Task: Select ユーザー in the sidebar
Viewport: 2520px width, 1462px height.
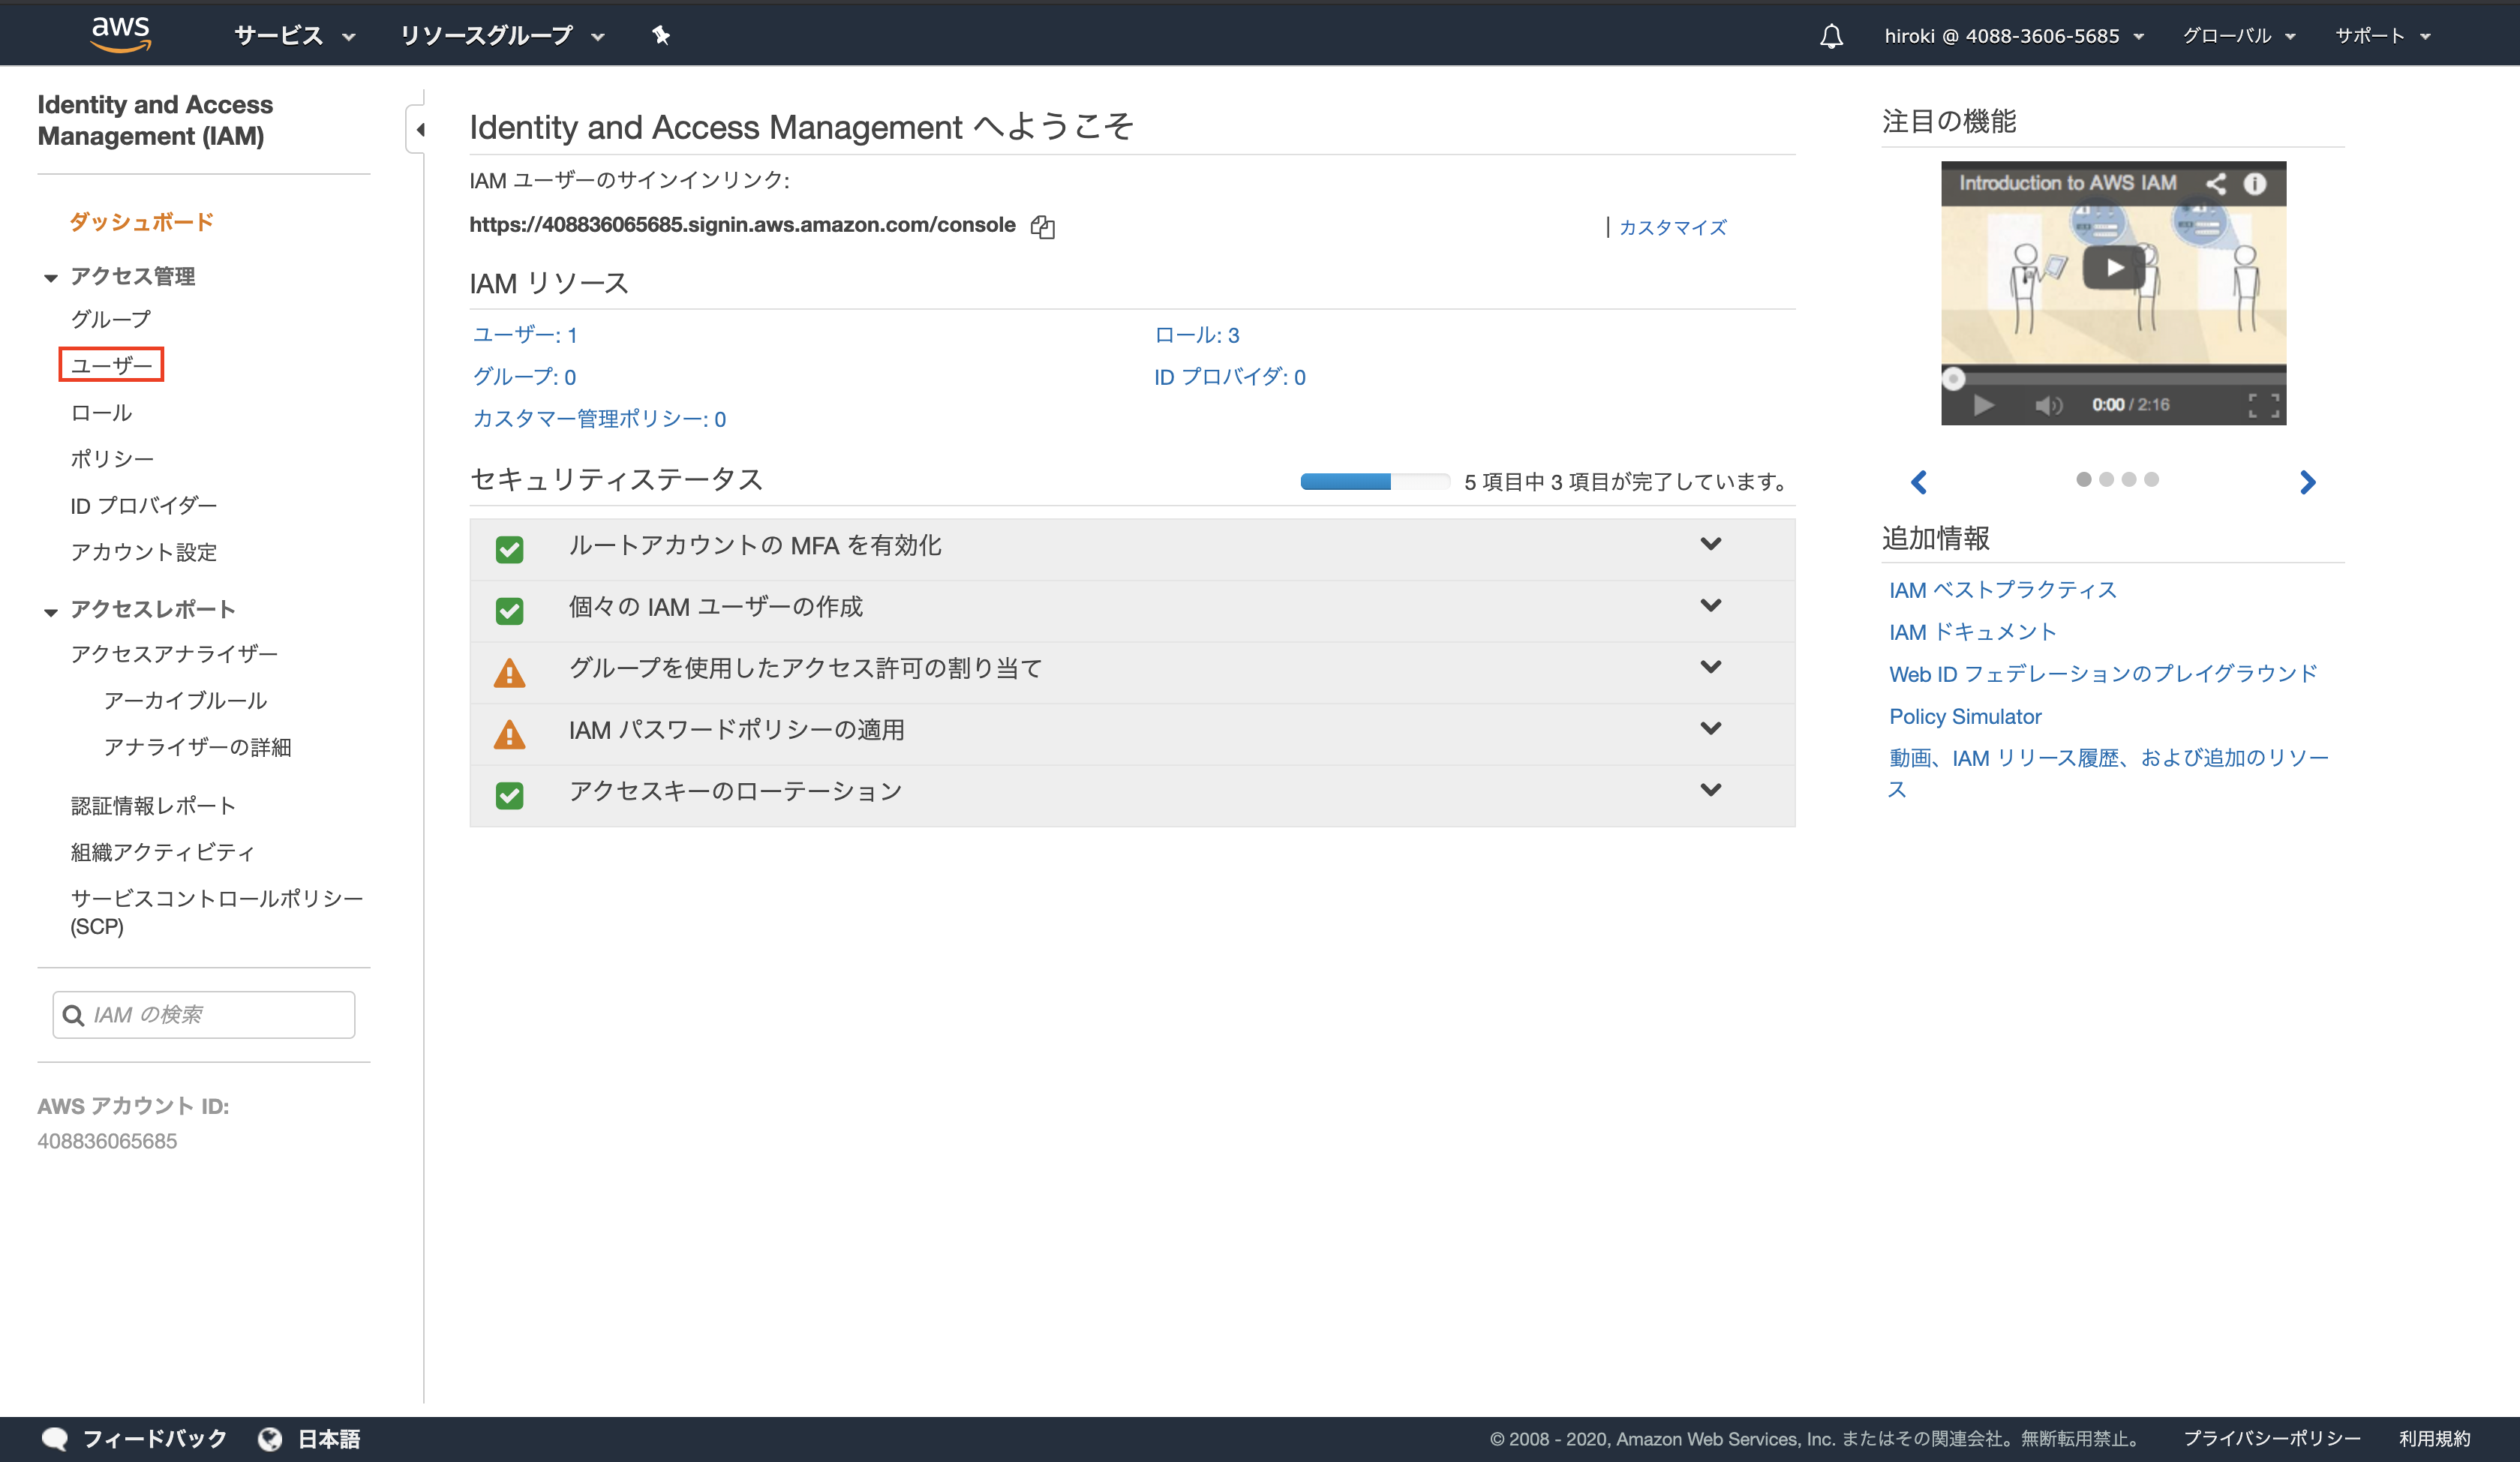Action: pyautogui.click(x=111, y=365)
